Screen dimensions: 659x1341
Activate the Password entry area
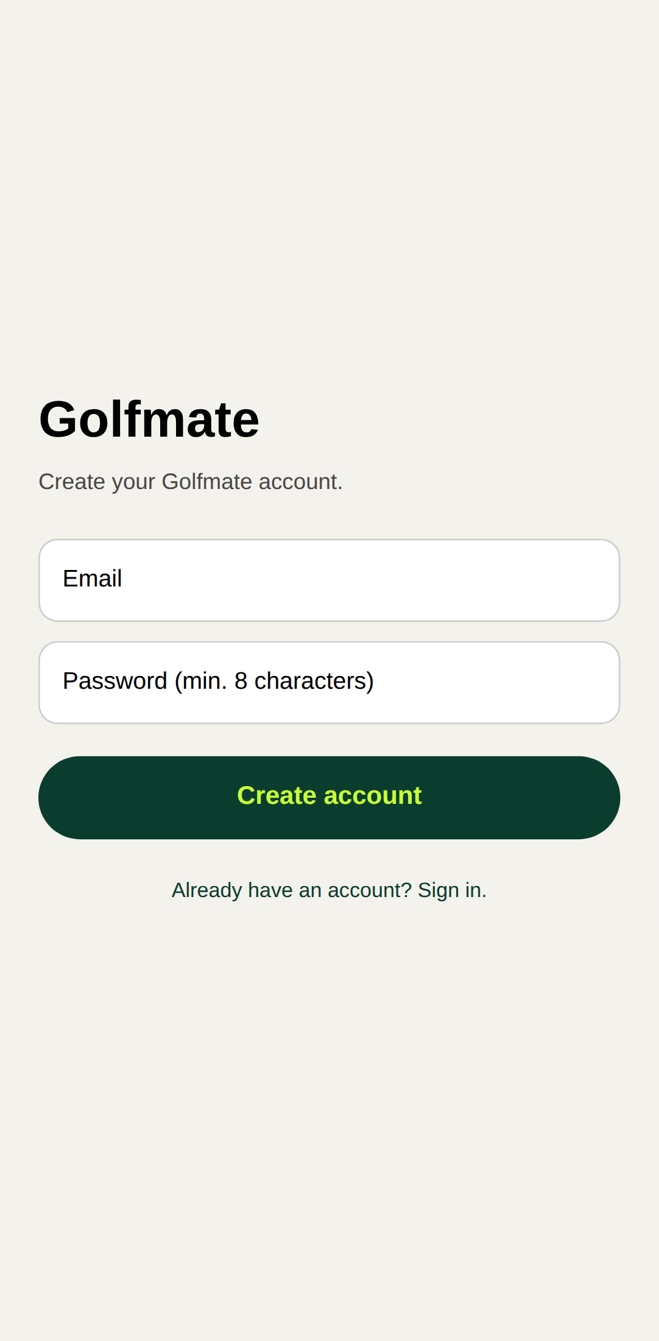[329, 681]
